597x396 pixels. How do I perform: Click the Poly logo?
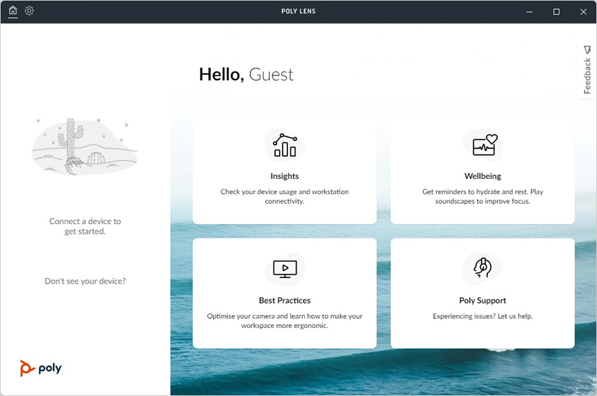[x=40, y=368]
